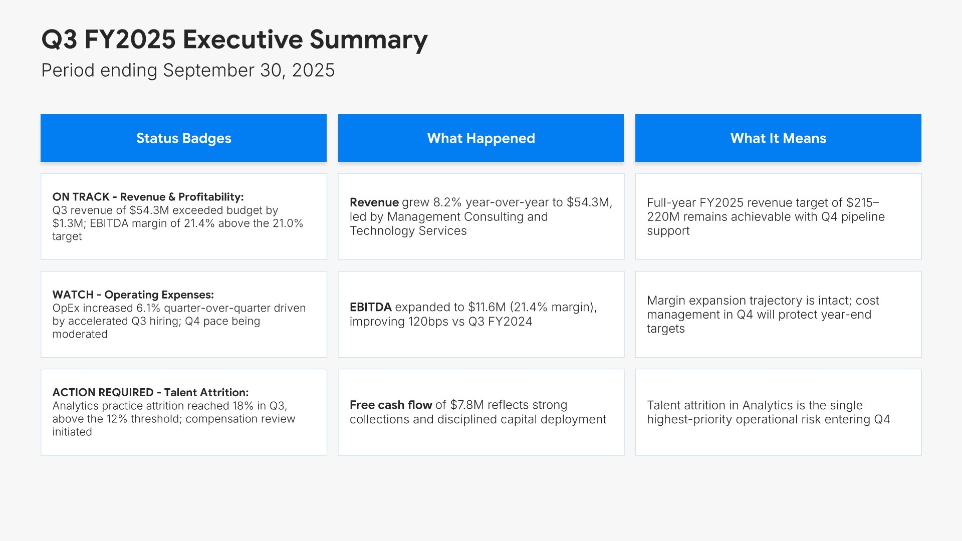
Task: Select the ACTION REQUIRED Talent Attrition card
Action: tap(183, 412)
